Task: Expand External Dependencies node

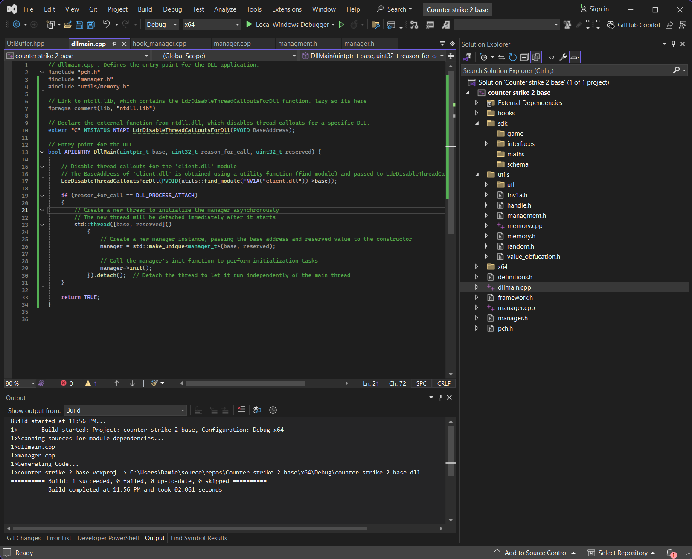Action: tap(477, 103)
